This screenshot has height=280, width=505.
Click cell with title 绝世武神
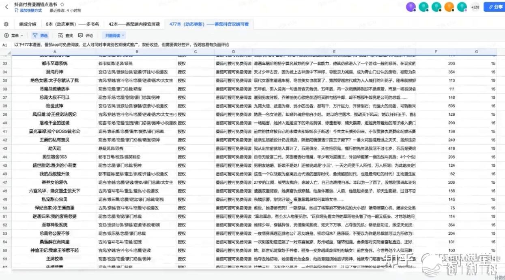click(x=54, y=106)
